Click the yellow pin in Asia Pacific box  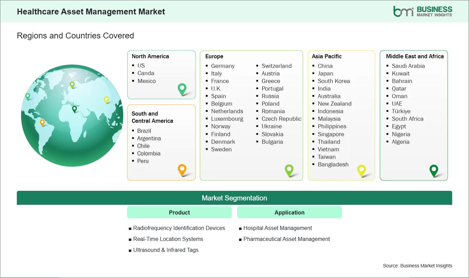point(362,171)
